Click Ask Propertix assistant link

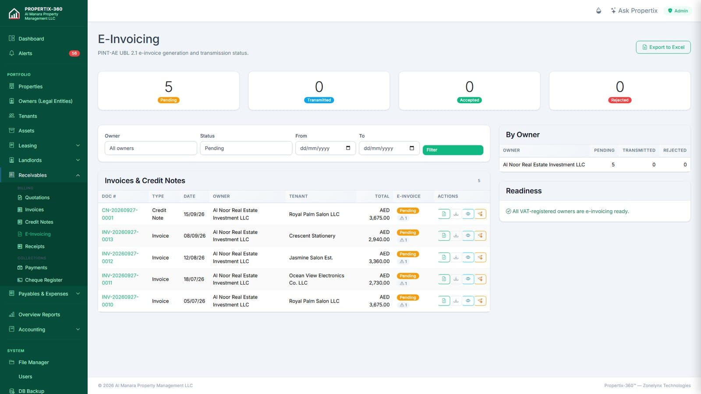coord(634,11)
